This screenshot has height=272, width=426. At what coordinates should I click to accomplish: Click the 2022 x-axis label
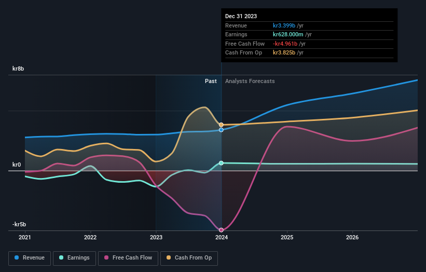(90, 237)
